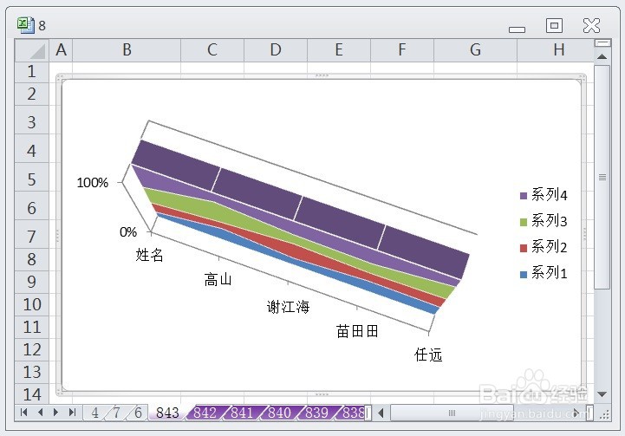Select row 8 header
The width and height of the screenshot is (625, 436).
(x=32, y=259)
